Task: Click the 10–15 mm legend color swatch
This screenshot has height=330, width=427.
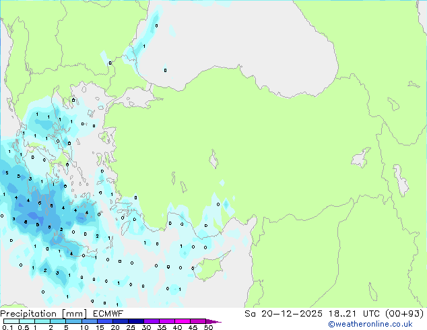Action: (90, 321)
